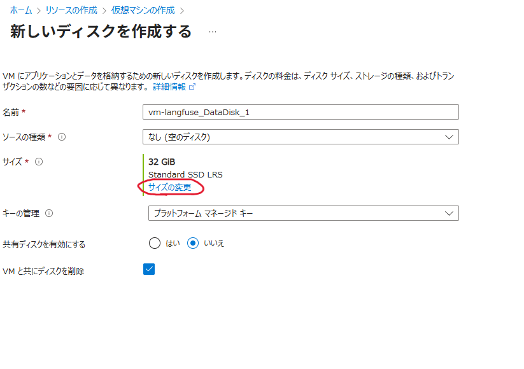
Task: Select the はい radio for 共有ディスク
Action: pos(154,243)
